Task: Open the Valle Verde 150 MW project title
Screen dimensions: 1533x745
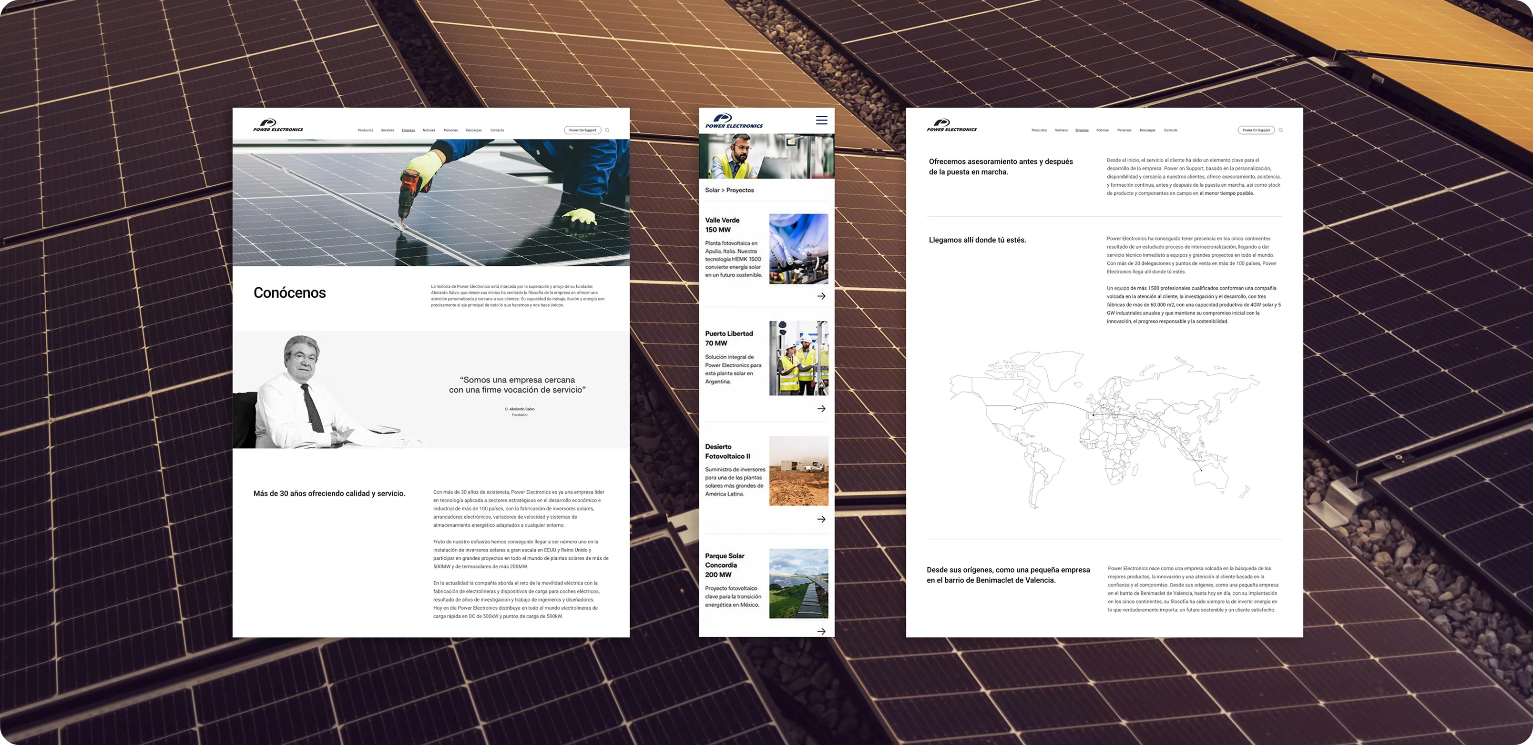Action: pyautogui.click(x=722, y=225)
